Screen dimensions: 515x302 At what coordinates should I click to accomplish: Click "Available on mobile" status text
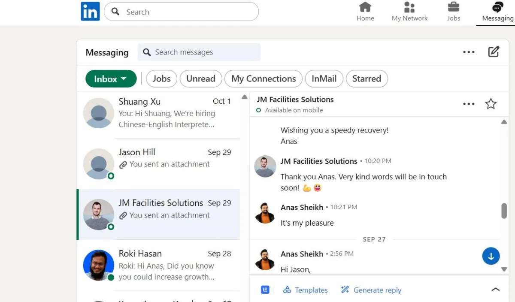click(x=294, y=110)
